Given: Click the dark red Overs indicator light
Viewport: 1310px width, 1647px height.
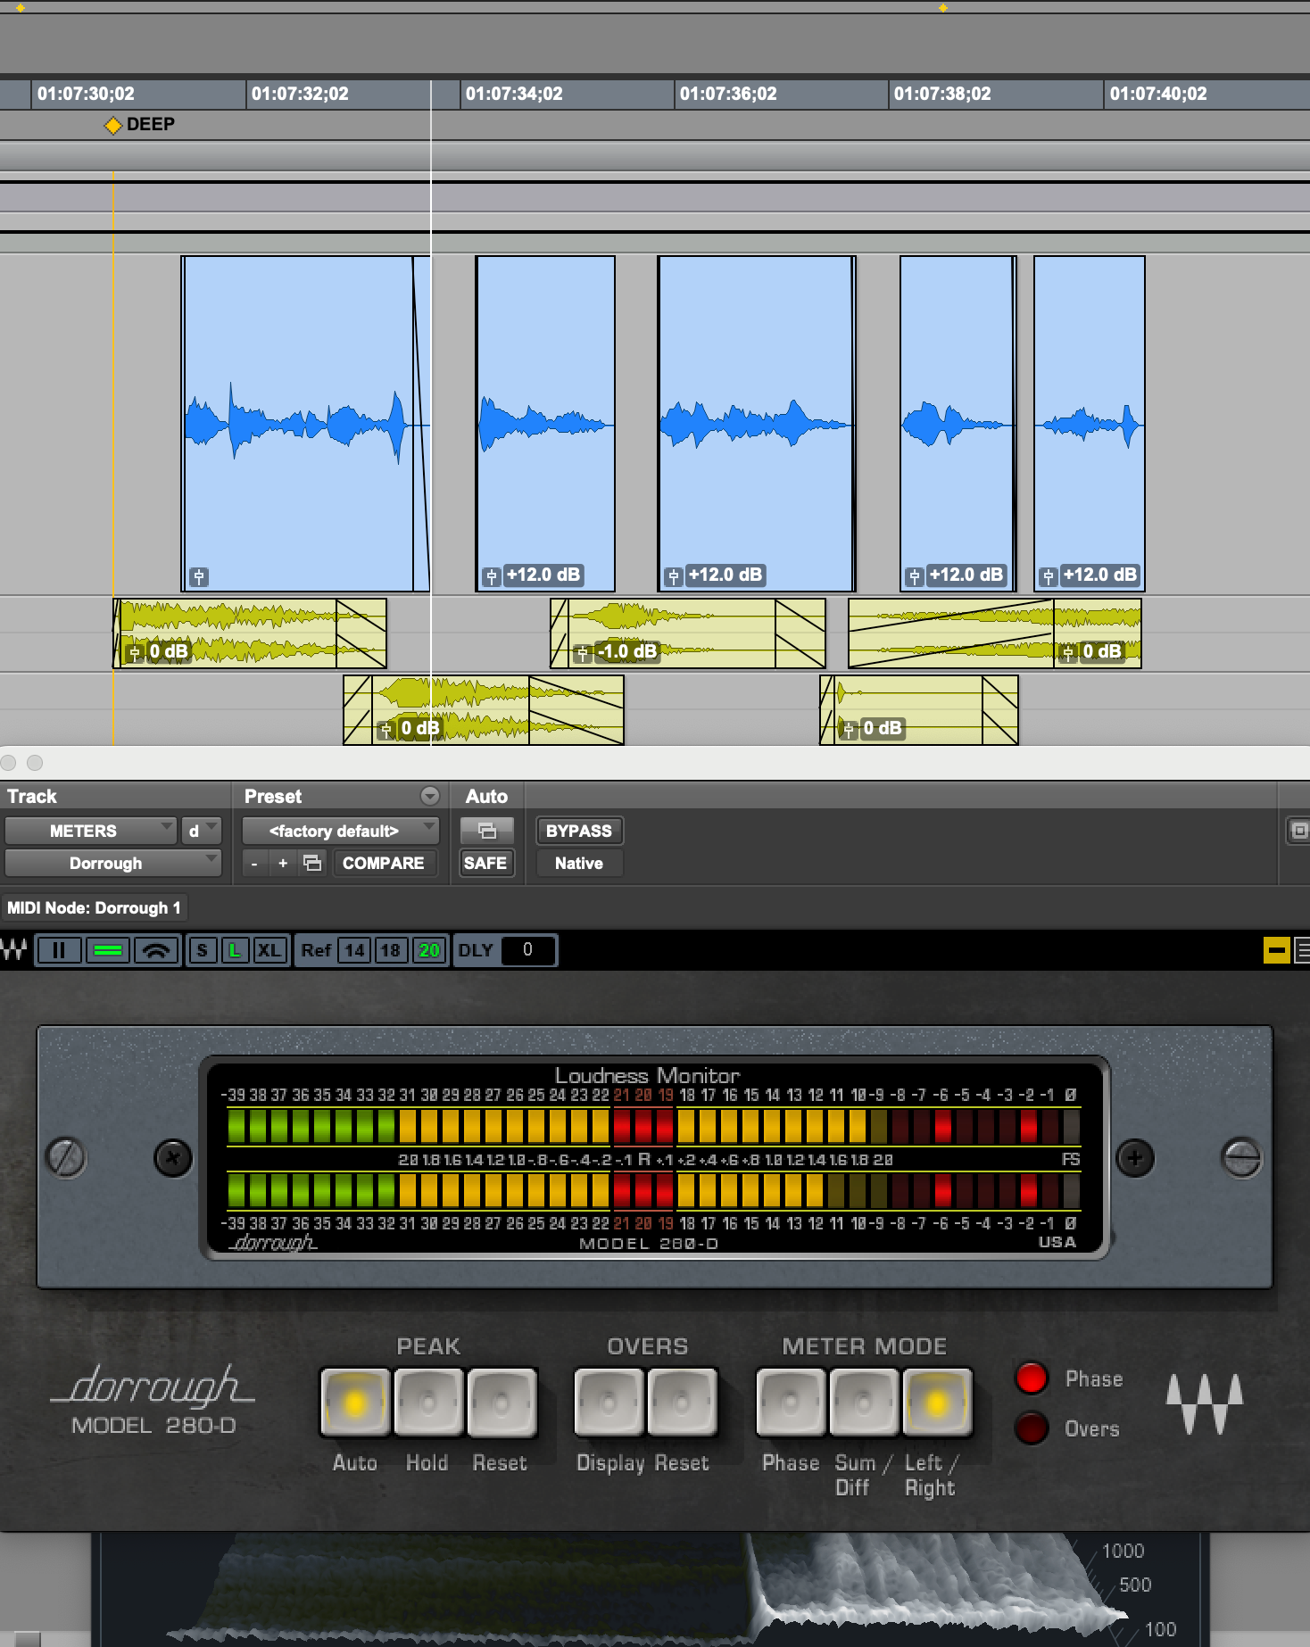Looking at the screenshot, I should [x=1031, y=1428].
